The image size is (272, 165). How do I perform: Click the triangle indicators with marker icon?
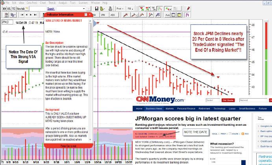[x=148, y=9]
